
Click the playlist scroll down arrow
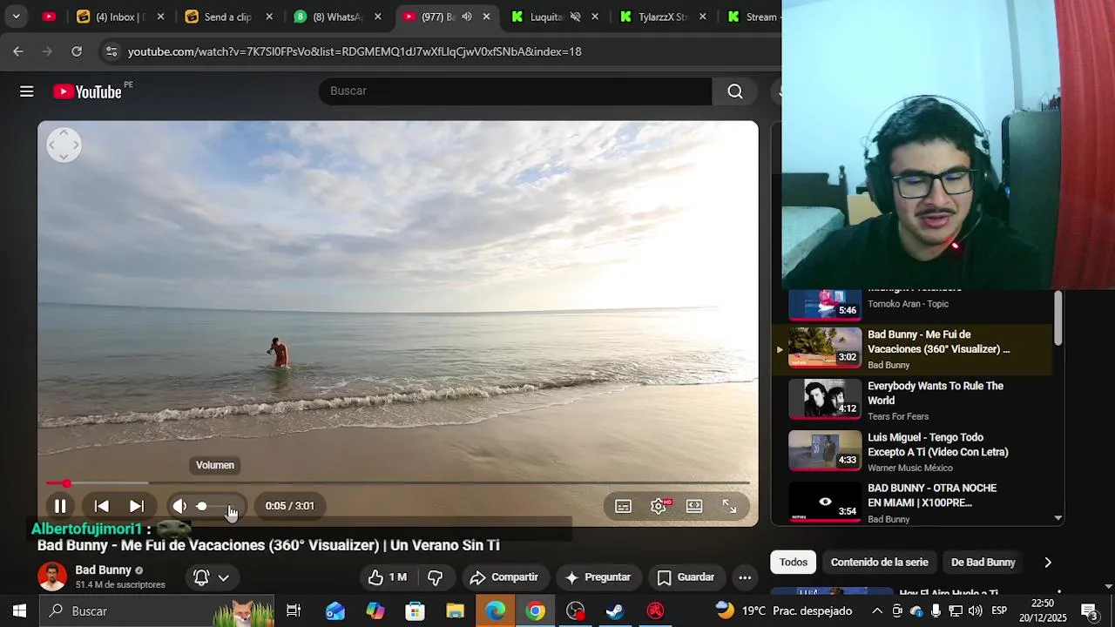1058,518
